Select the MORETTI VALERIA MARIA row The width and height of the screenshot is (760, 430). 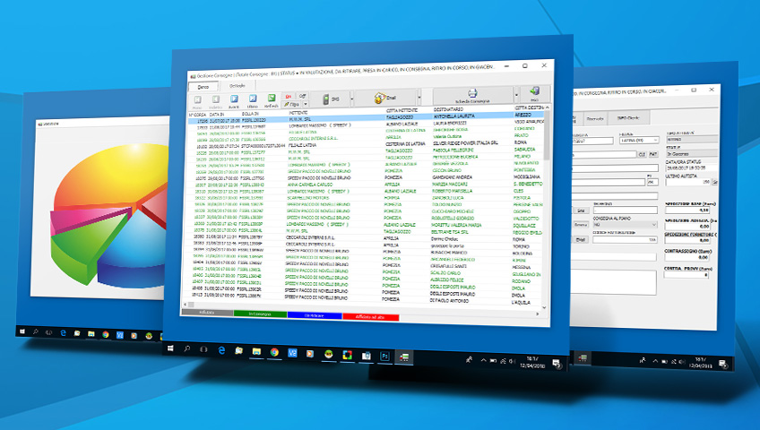click(366, 225)
